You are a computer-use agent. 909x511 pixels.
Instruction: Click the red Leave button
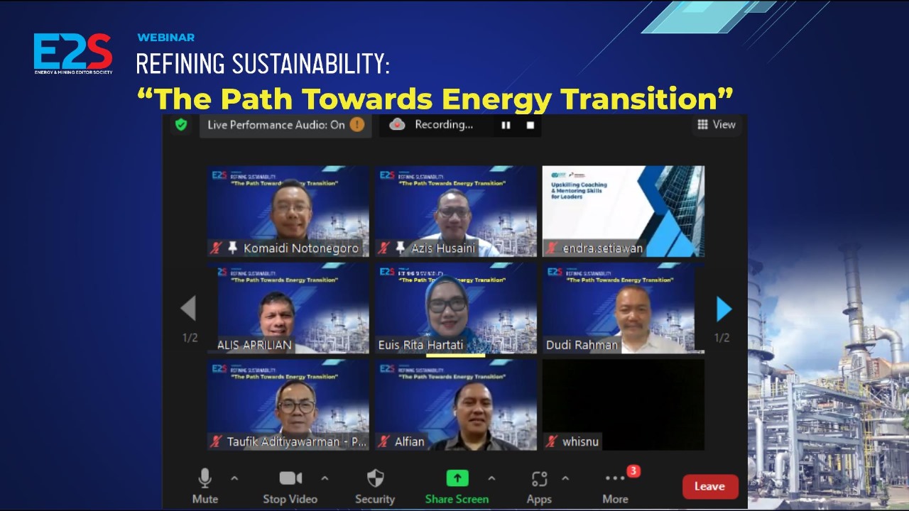pyautogui.click(x=709, y=486)
